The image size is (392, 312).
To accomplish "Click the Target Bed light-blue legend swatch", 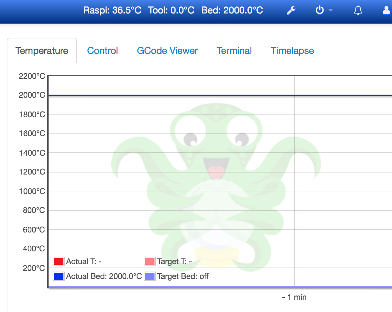I will pyautogui.click(x=150, y=276).
